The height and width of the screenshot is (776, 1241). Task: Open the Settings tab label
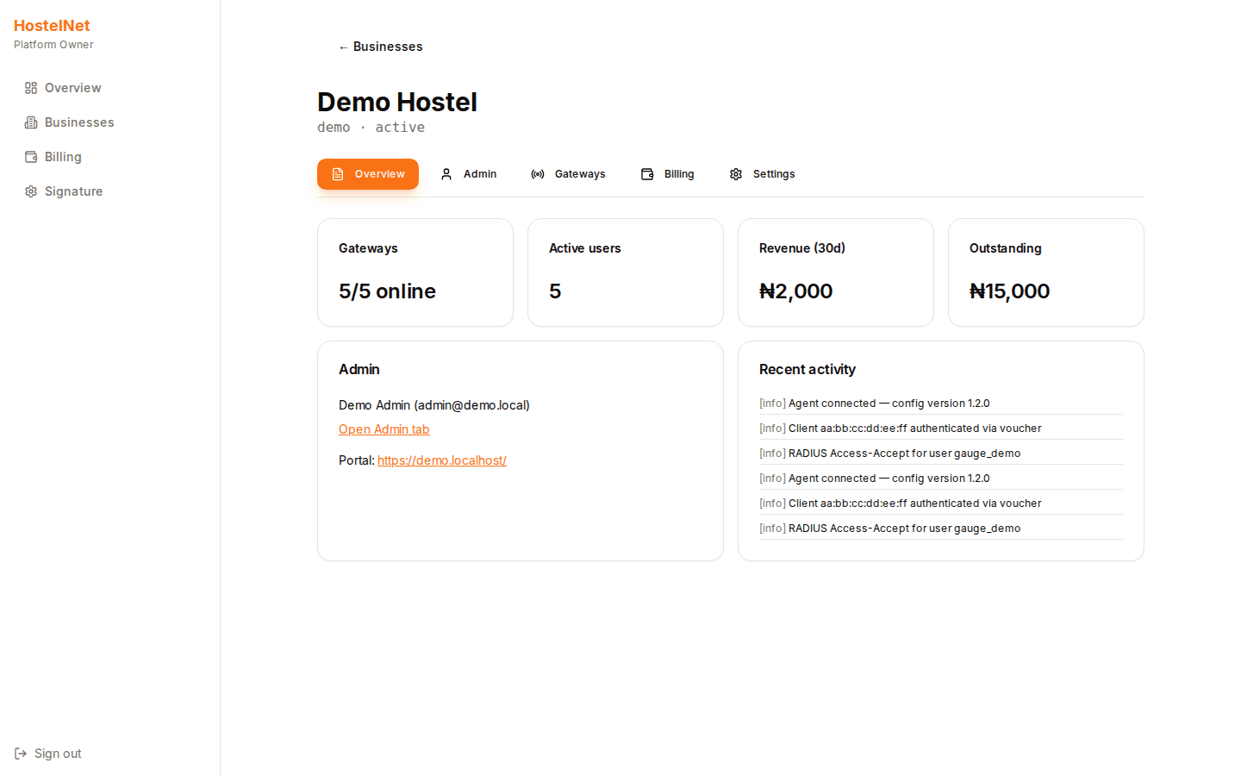click(x=774, y=174)
